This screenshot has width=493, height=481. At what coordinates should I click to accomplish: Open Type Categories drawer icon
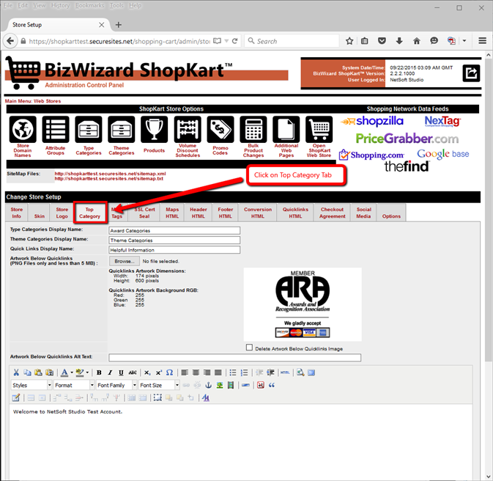(89, 129)
